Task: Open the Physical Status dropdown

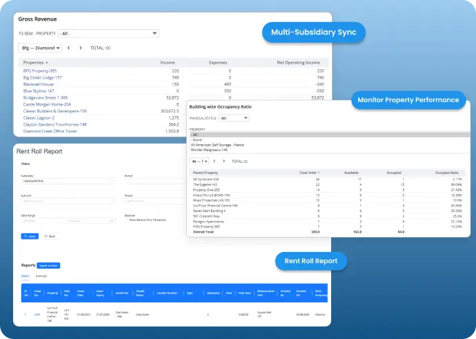Action: 234,118
